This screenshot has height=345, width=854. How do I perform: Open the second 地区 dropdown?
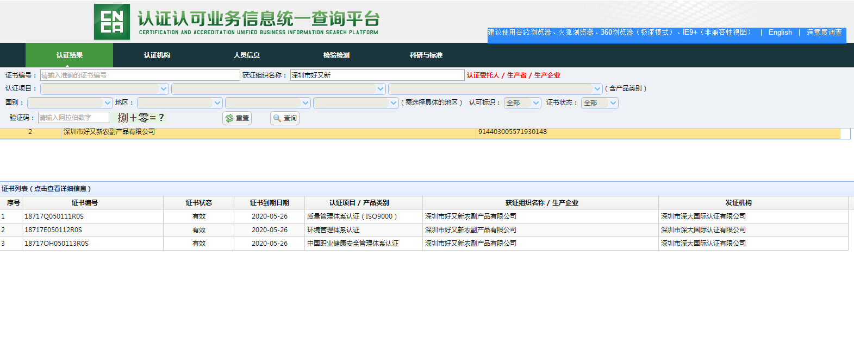click(x=268, y=103)
